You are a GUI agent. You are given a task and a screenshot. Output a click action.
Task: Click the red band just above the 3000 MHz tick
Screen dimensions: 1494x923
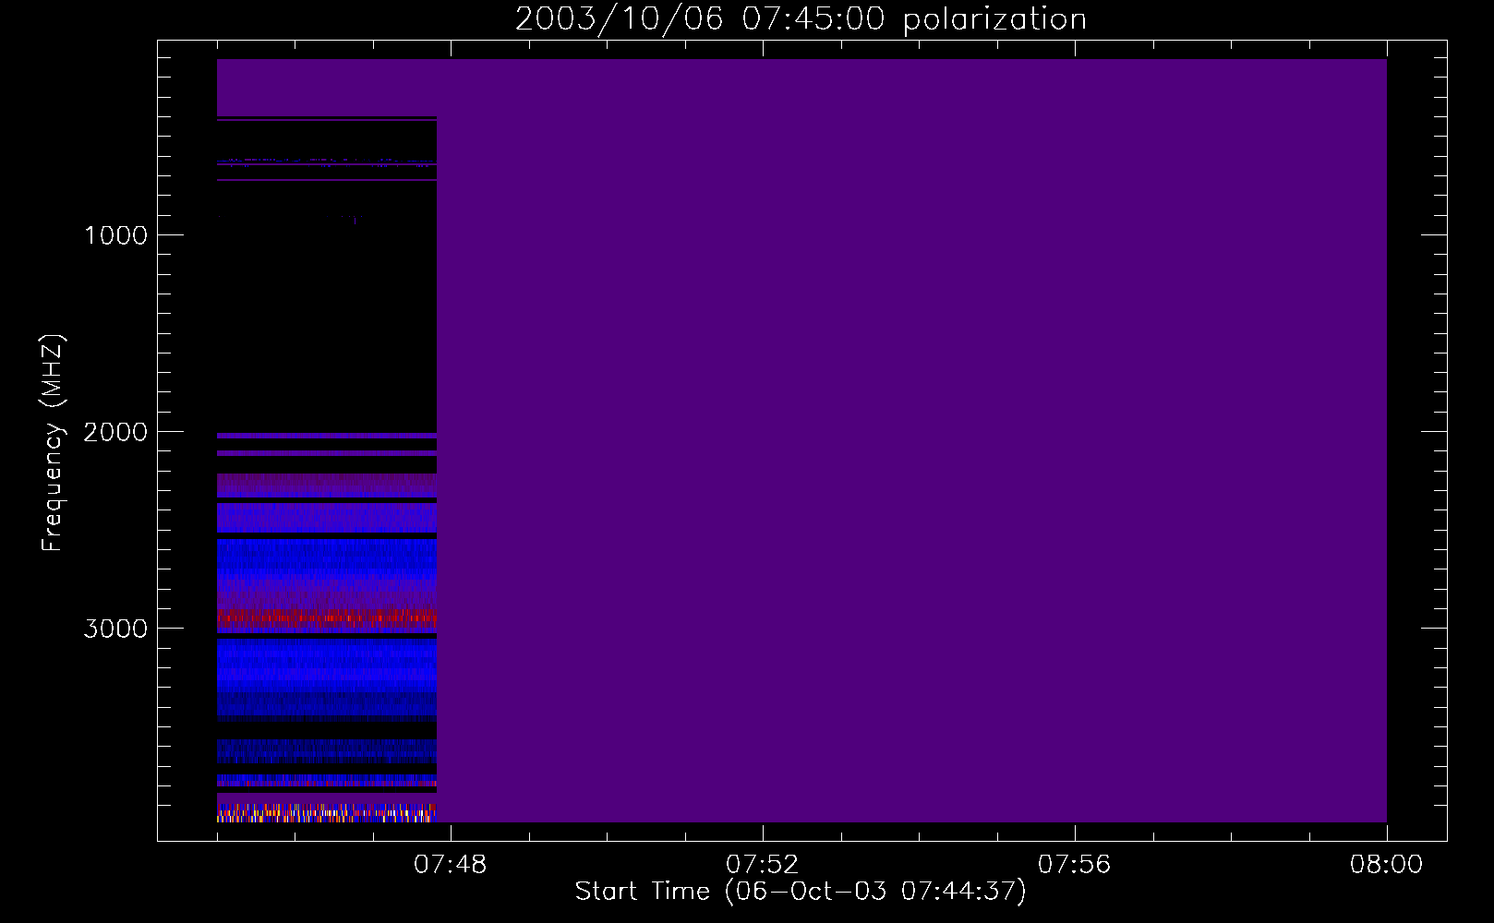point(327,616)
